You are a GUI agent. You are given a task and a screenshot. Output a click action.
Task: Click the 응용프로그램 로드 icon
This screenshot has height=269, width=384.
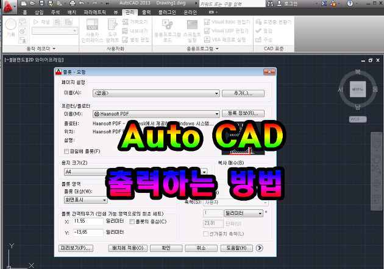point(168,25)
